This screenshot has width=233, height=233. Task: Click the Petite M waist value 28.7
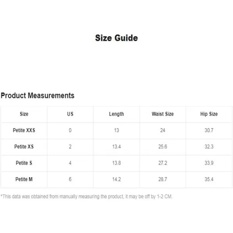point(163,179)
